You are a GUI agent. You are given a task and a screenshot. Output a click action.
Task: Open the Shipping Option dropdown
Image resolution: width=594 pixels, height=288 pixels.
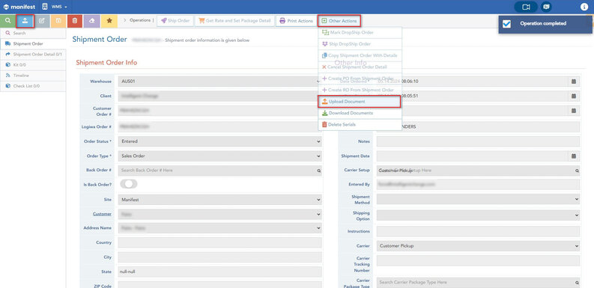478,215
